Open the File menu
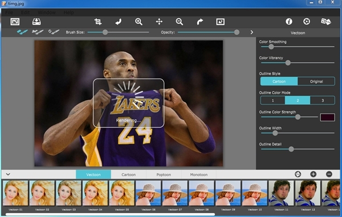342x217 pixels. [x=9, y=13]
